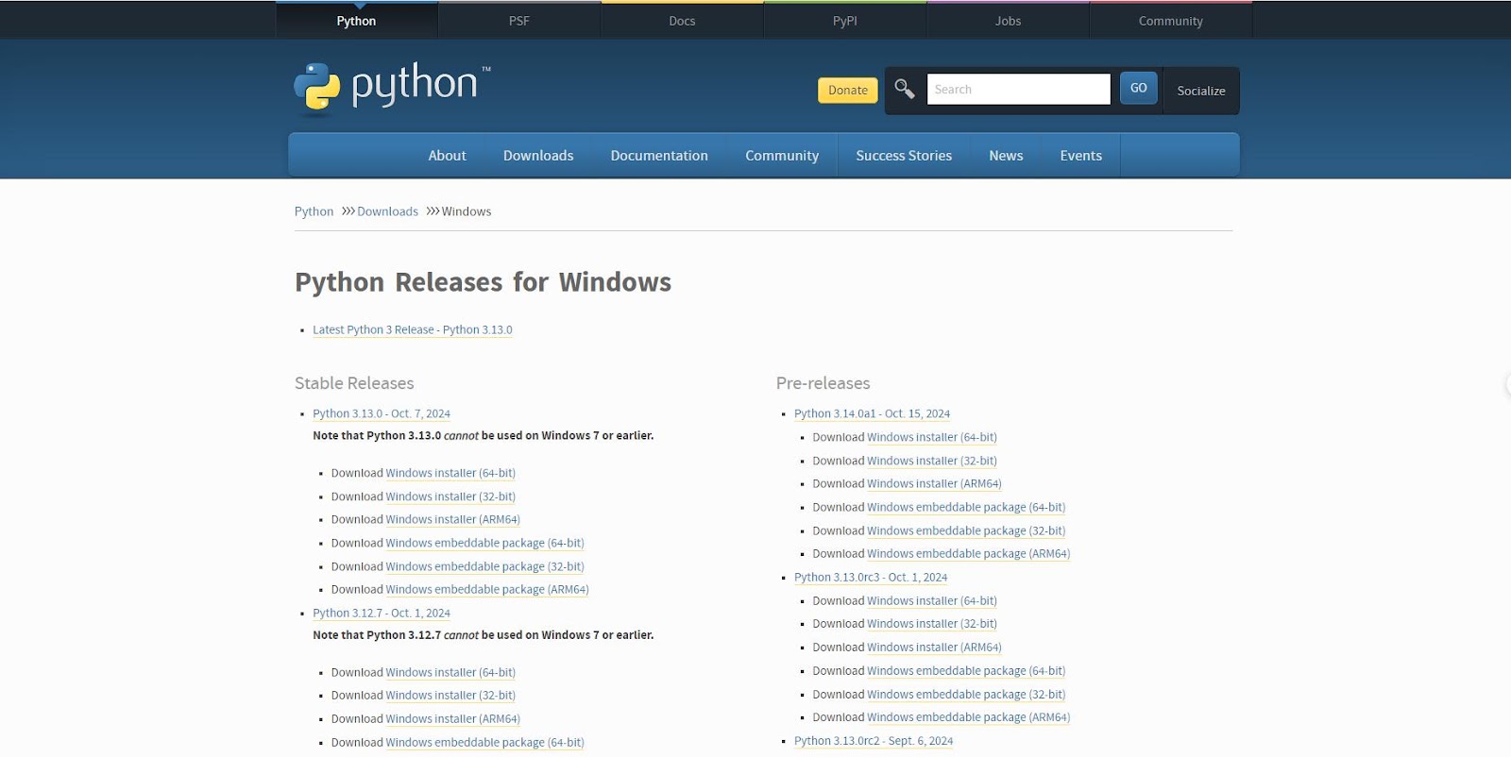This screenshot has width=1511, height=757.
Task: Open Latest Python 3 Release - Python 3.13.0
Action: pyautogui.click(x=413, y=330)
